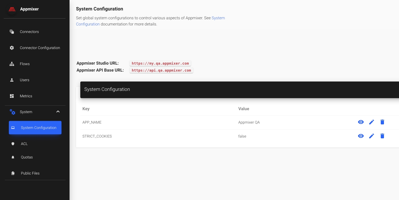Screen dimensions: 399x200
Task: Collapse the System menu chevron
Action: point(58,112)
